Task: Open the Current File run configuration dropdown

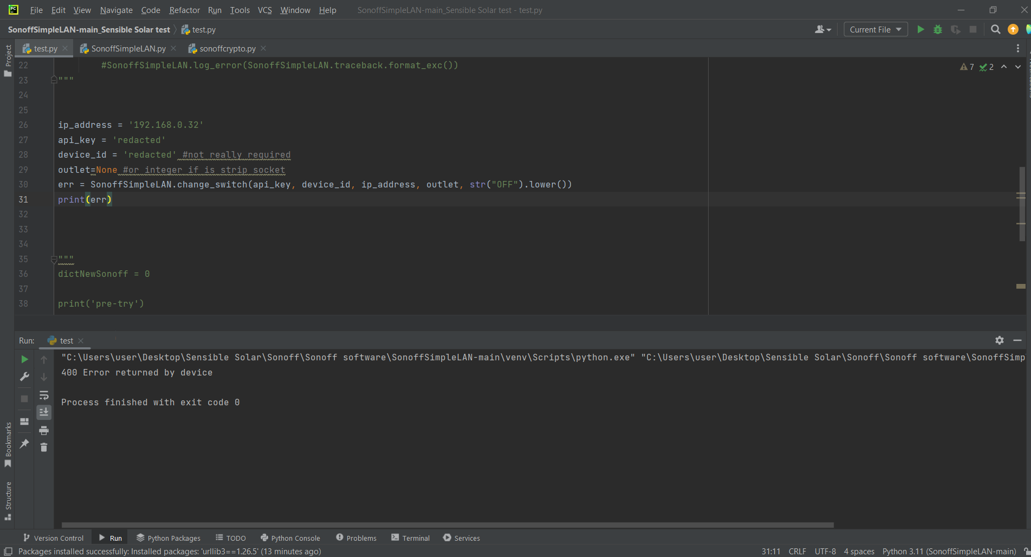Action: (x=875, y=29)
